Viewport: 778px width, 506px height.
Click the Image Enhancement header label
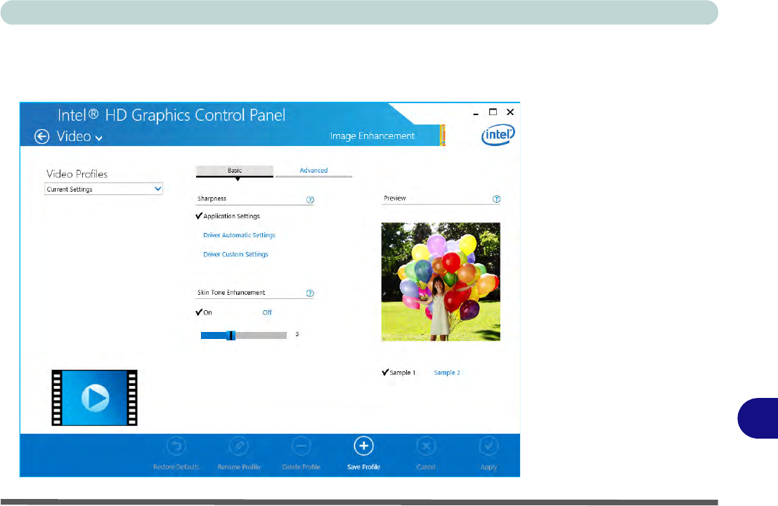click(372, 135)
